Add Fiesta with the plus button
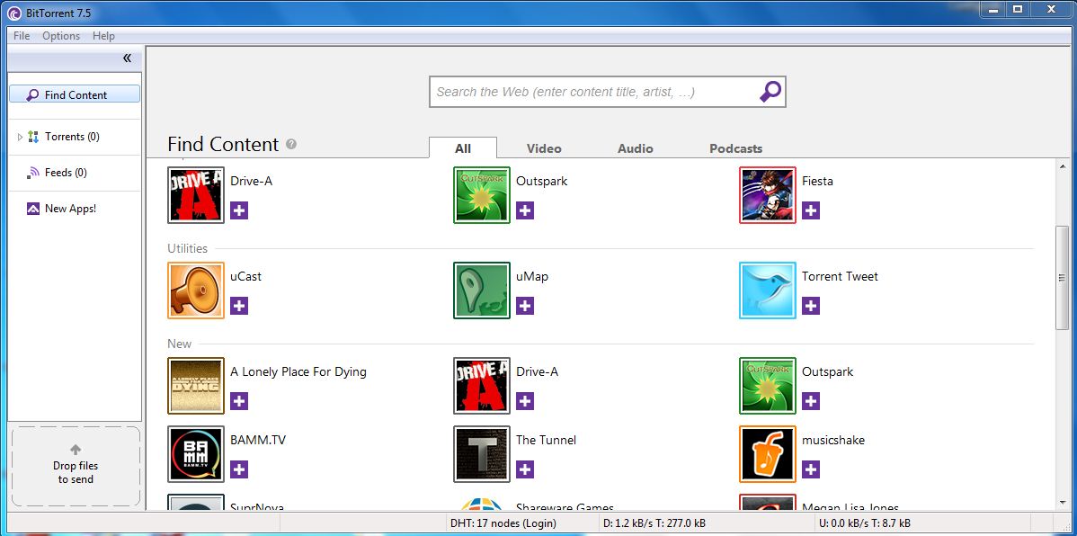Screen dimensions: 1077x536 (x=811, y=210)
